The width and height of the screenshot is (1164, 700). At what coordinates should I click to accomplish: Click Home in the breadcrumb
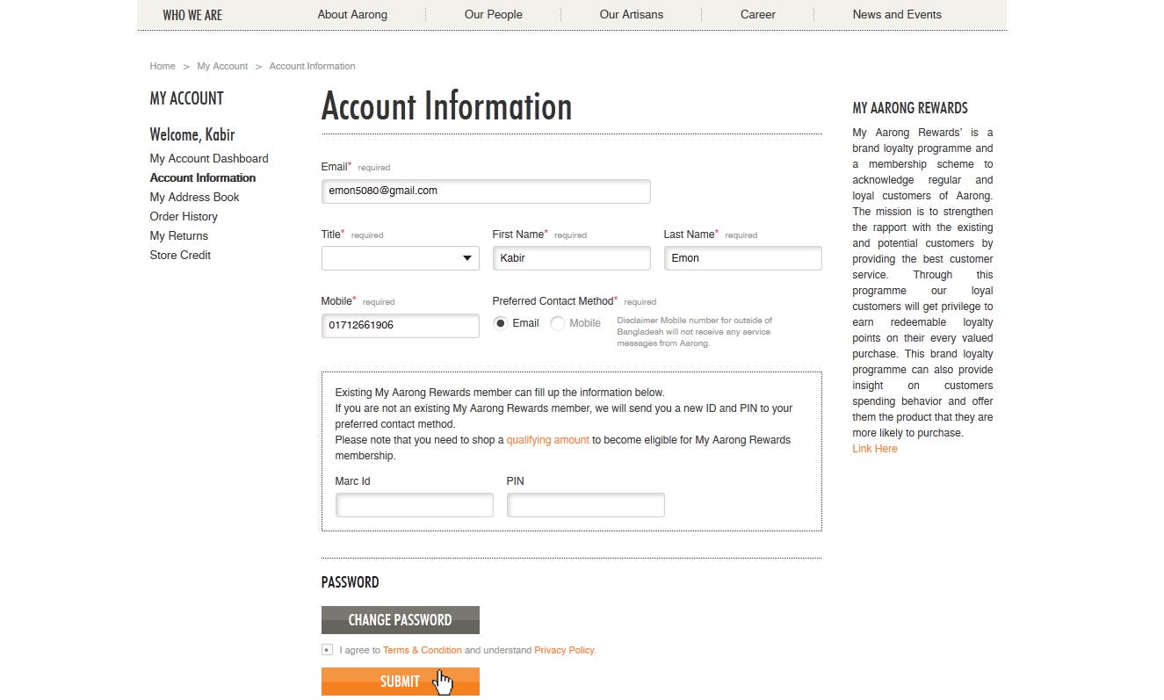point(163,66)
